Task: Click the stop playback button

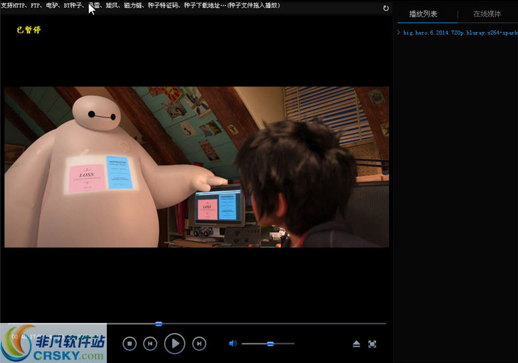Action: [x=129, y=344]
